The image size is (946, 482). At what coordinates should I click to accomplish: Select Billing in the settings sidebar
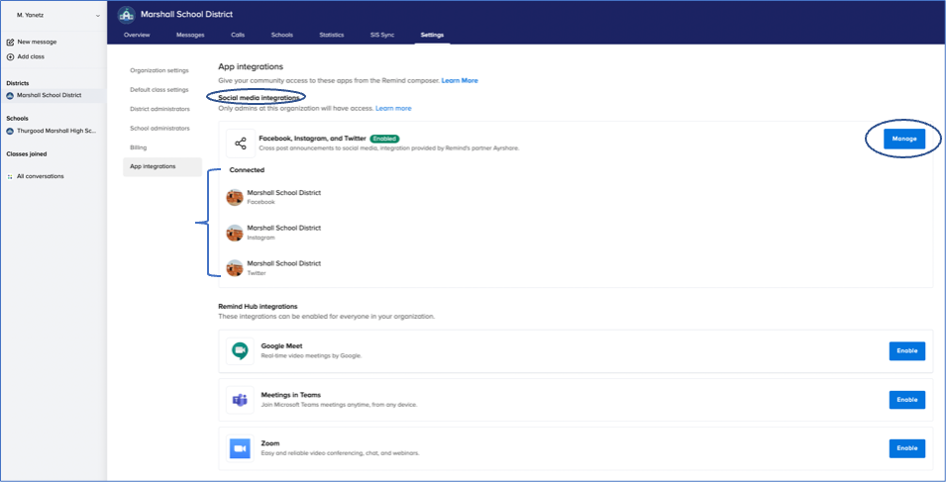coord(139,146)
